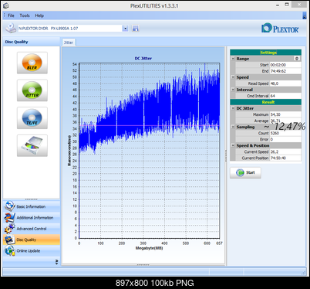310x289 pixels.
Task: Open the File menu
Action: [x=11, y=15]
